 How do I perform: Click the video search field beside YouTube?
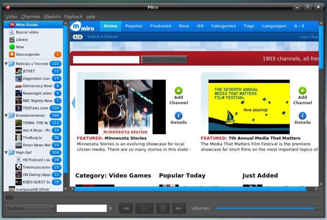pyautogui.click(x=81, y=208)
